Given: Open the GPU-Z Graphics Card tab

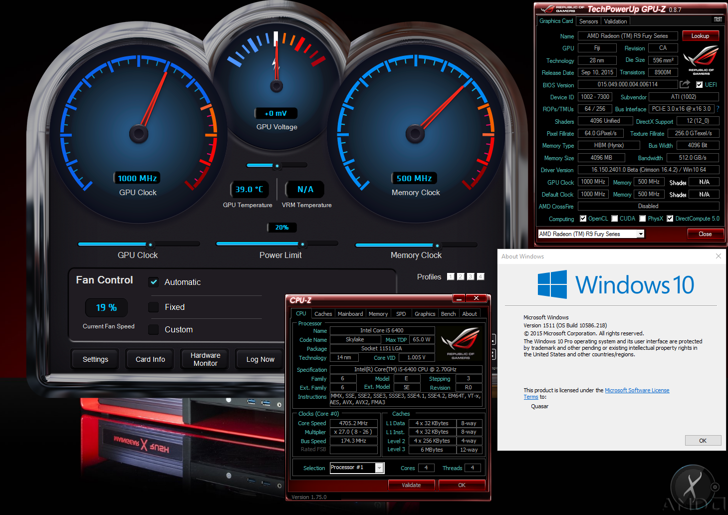Looking at the screenshot, I should pyautogui.click(x=556, y=21).
